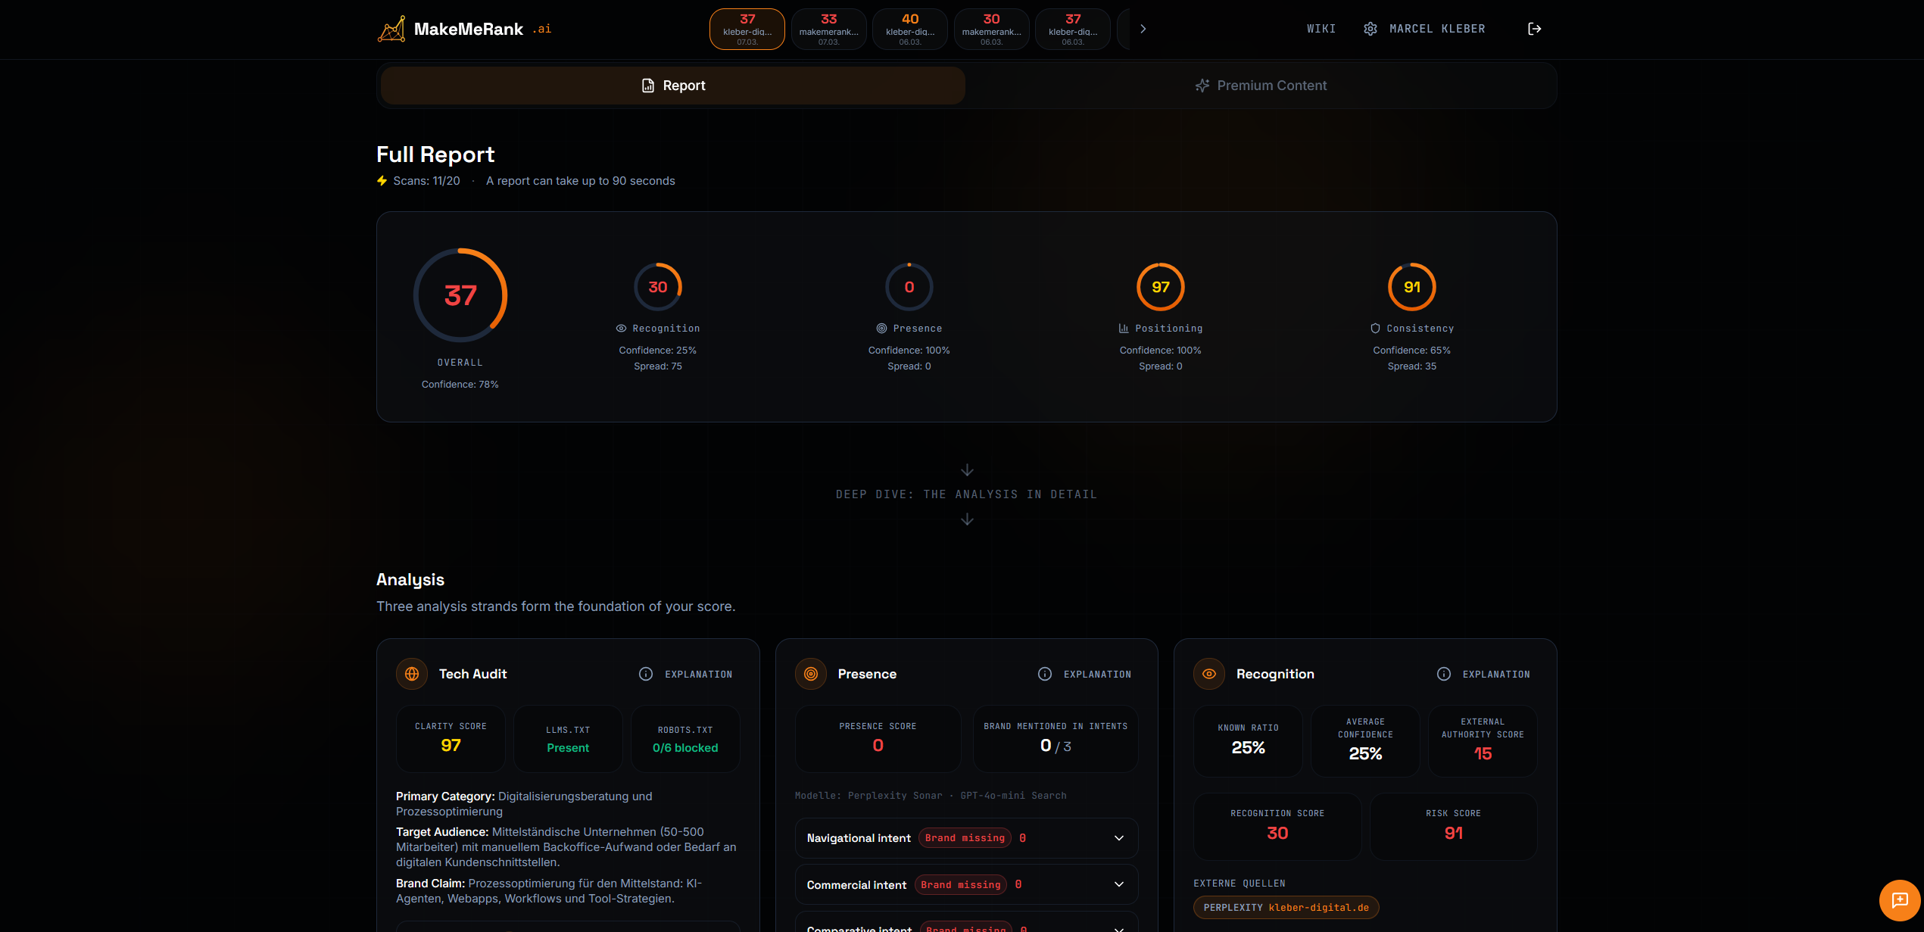Screen dimensions: 1924x932
Task: Open the PERPLEXITY kleber-digital.de source link
Action: point(1286,907)
